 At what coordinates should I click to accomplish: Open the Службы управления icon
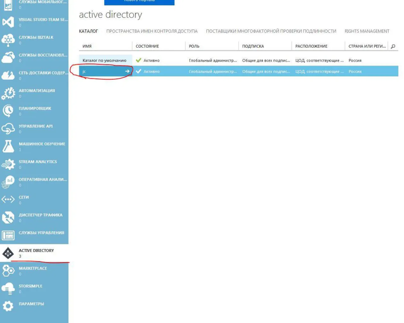8,235
